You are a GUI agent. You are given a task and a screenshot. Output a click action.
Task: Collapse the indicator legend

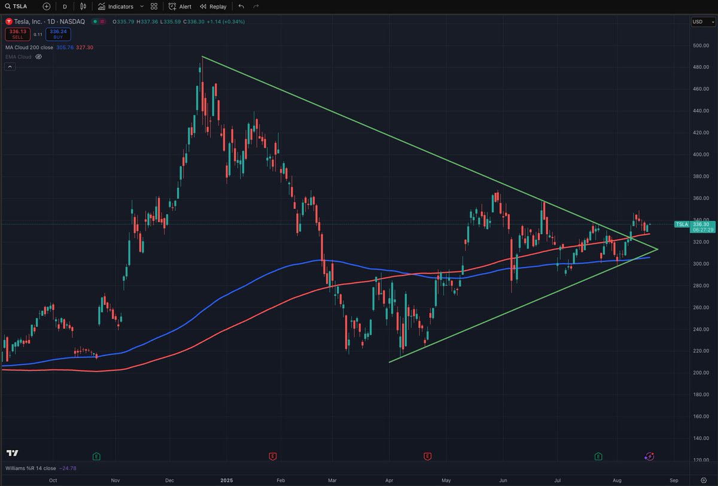click(x=10, y=67)
